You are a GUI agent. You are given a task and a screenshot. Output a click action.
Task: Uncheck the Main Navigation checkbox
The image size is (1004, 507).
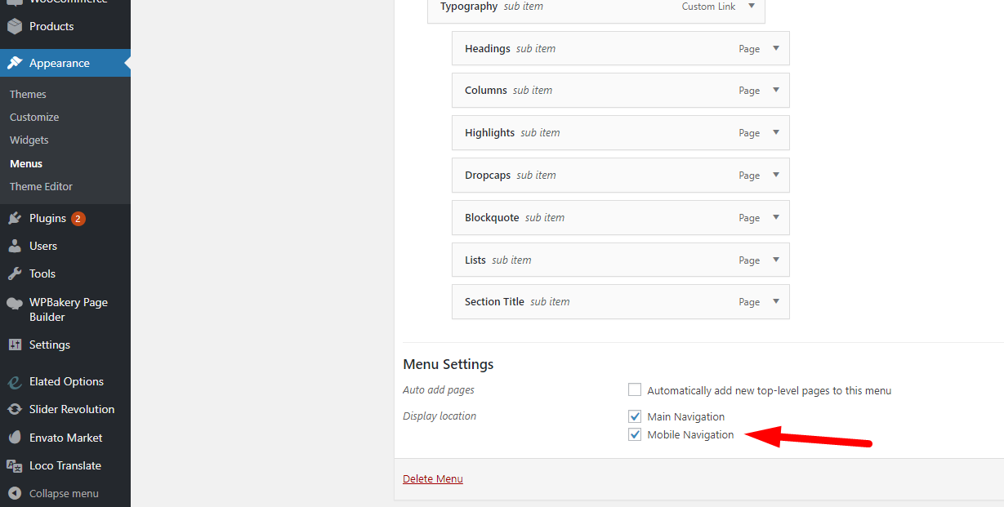pyautogui.click(x=635, y=416)
